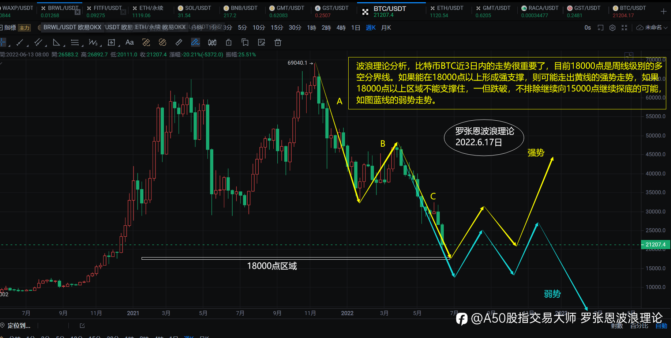Click the add chart window icon
Image resolution: width=671 pixels, height=338 pixels.
(x=600, y=27)
